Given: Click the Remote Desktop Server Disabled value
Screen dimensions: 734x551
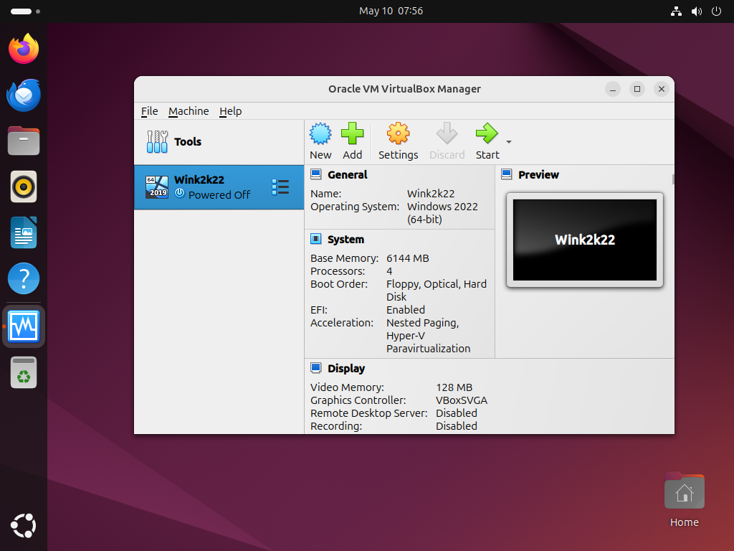Looking at the screenshot, I should [457, 413].
